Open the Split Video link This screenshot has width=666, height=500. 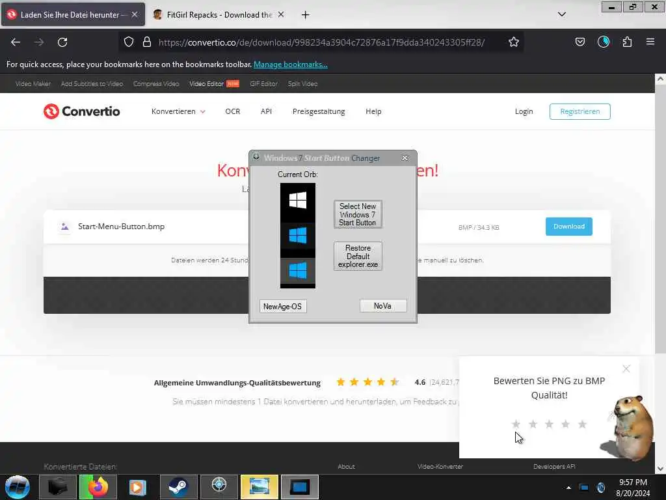click(302, 84)
